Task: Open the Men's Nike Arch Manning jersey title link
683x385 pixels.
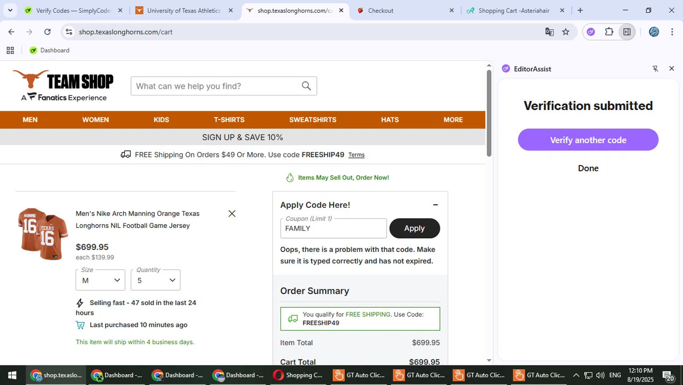Action: [x=138, y=220]
